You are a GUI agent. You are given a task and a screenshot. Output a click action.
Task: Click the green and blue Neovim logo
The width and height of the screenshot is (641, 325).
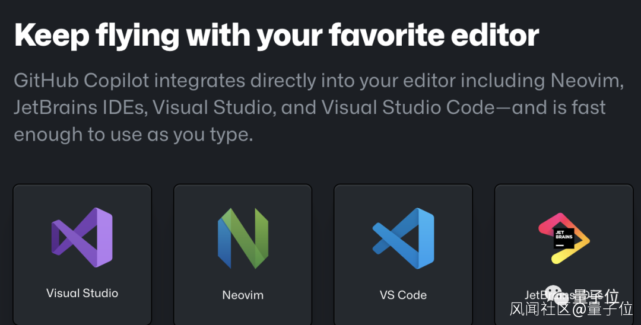click(243, 238)
